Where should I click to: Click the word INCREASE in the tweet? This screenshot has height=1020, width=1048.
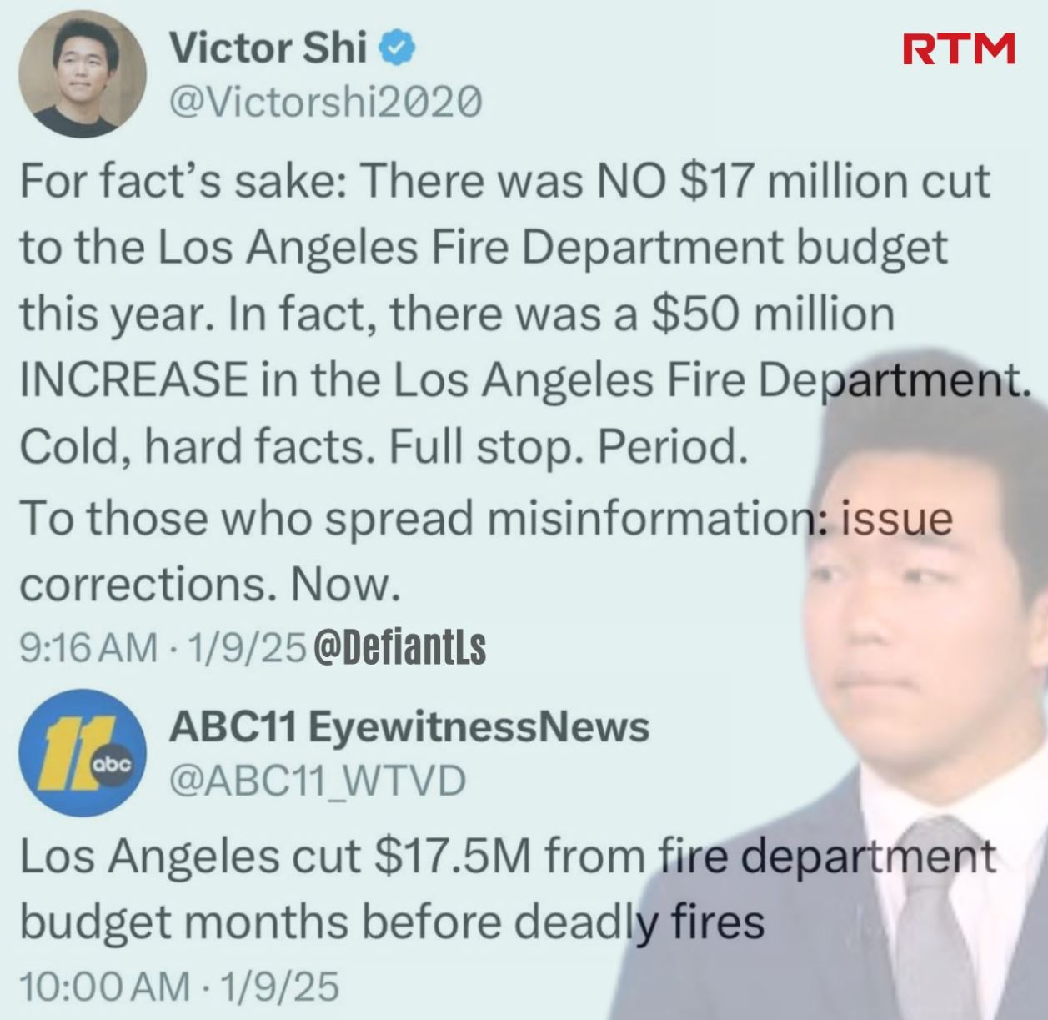point(133,381)
